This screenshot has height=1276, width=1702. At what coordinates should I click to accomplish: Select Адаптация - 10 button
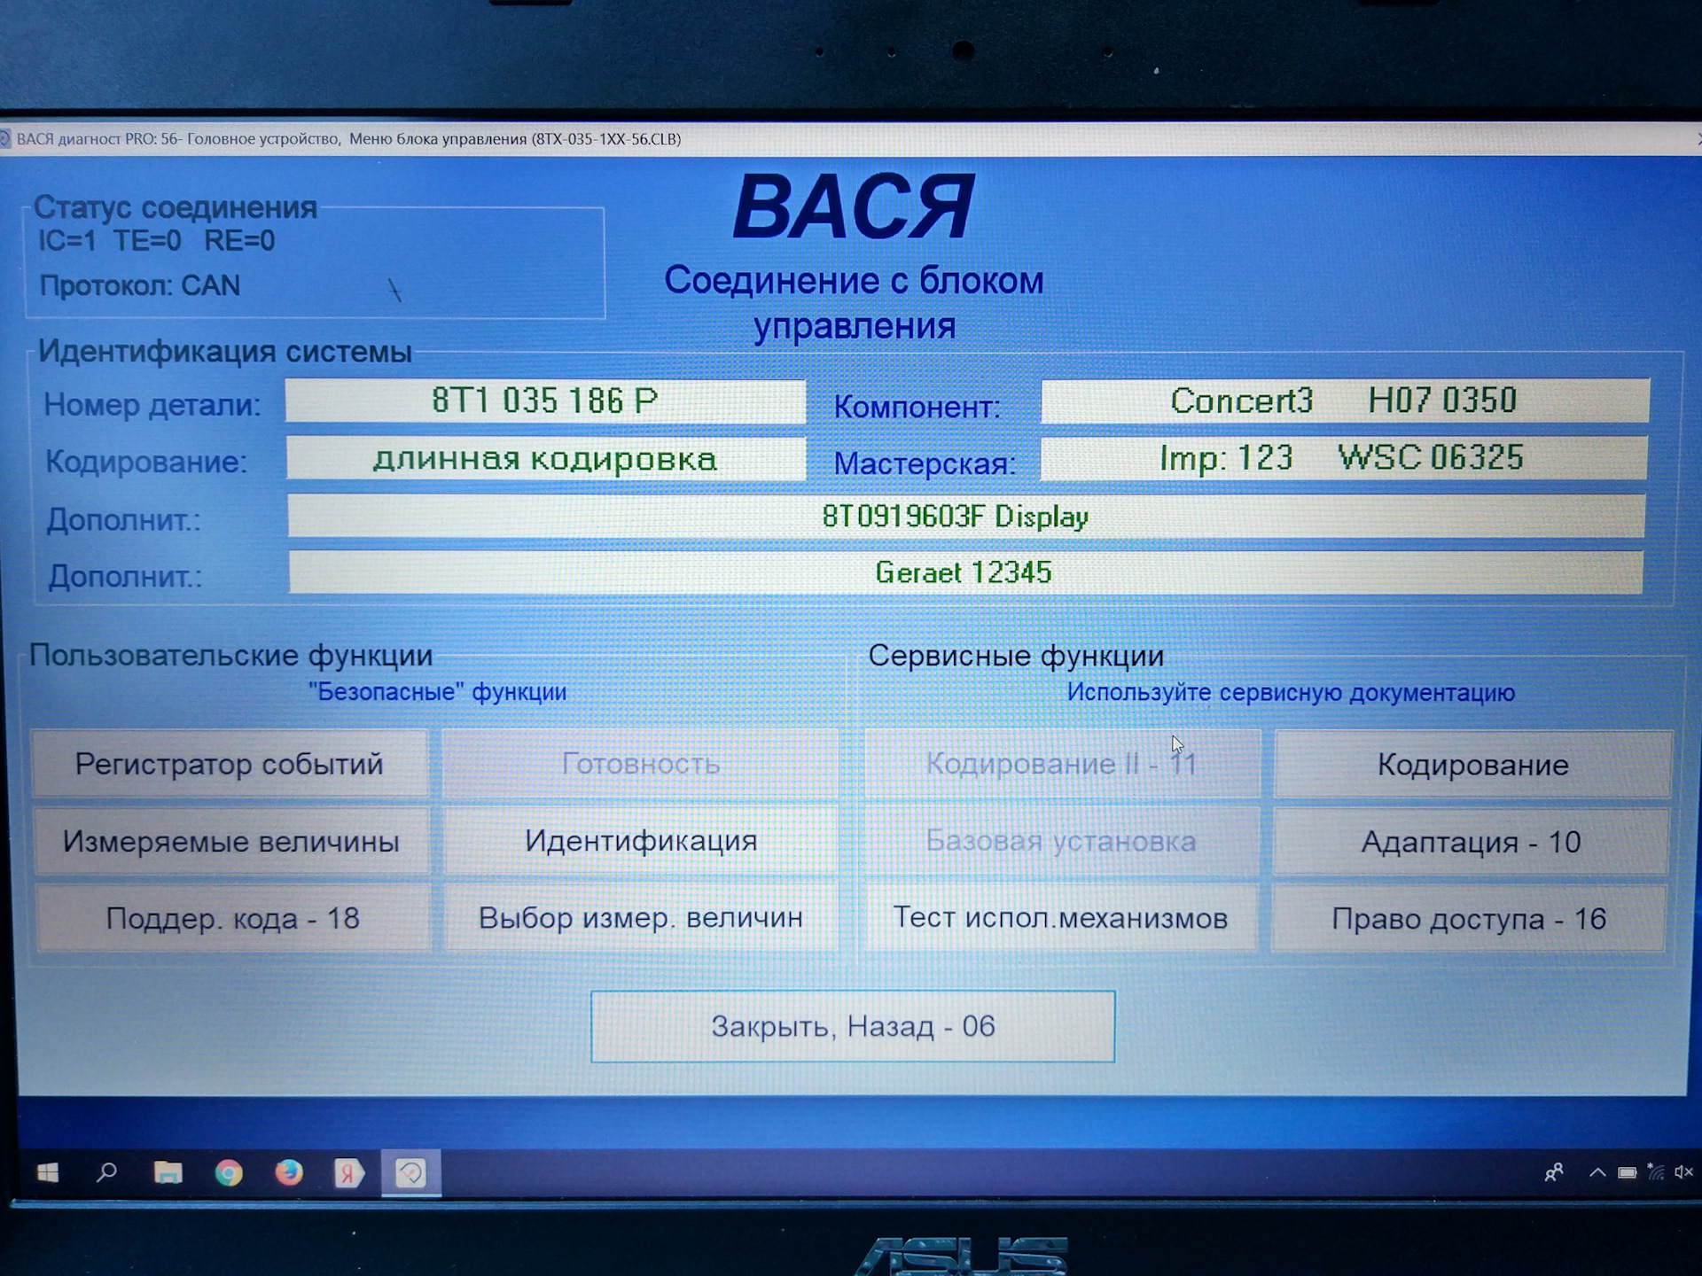pyautogui.click(x=1471, y=842)
